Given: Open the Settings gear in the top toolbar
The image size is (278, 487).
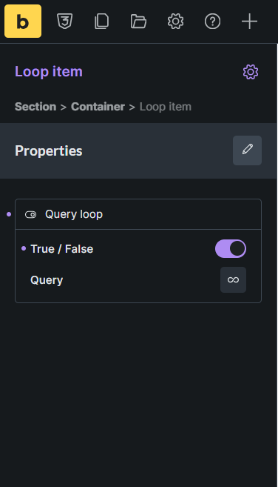Looking at the screenshot, I should tap(176, 21).
